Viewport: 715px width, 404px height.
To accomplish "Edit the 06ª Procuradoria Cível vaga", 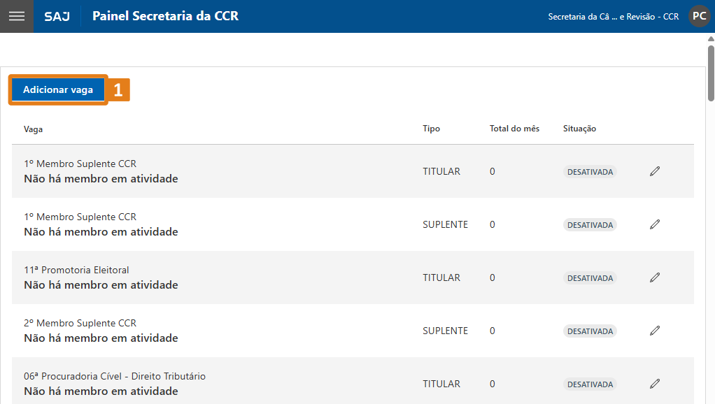I will click(x=655, y=384).
